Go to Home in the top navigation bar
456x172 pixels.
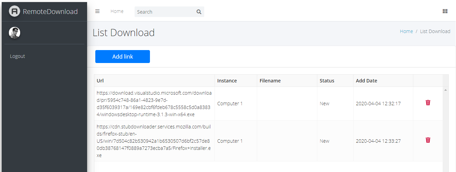[x=117, y=11]
